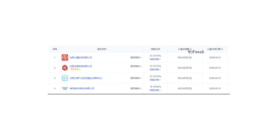View 持股详情 in row 3
Screen dimensions: 278x138
tap(155, 80)
